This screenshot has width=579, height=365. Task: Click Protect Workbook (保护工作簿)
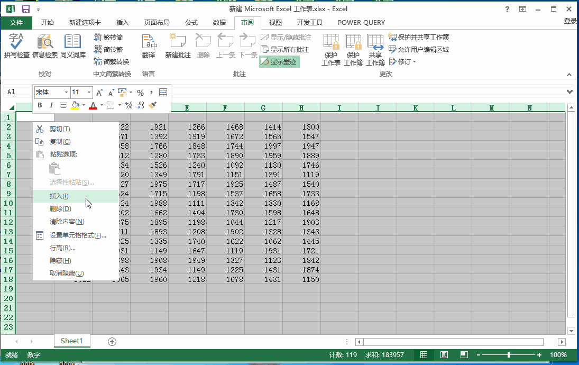(353, 50)
